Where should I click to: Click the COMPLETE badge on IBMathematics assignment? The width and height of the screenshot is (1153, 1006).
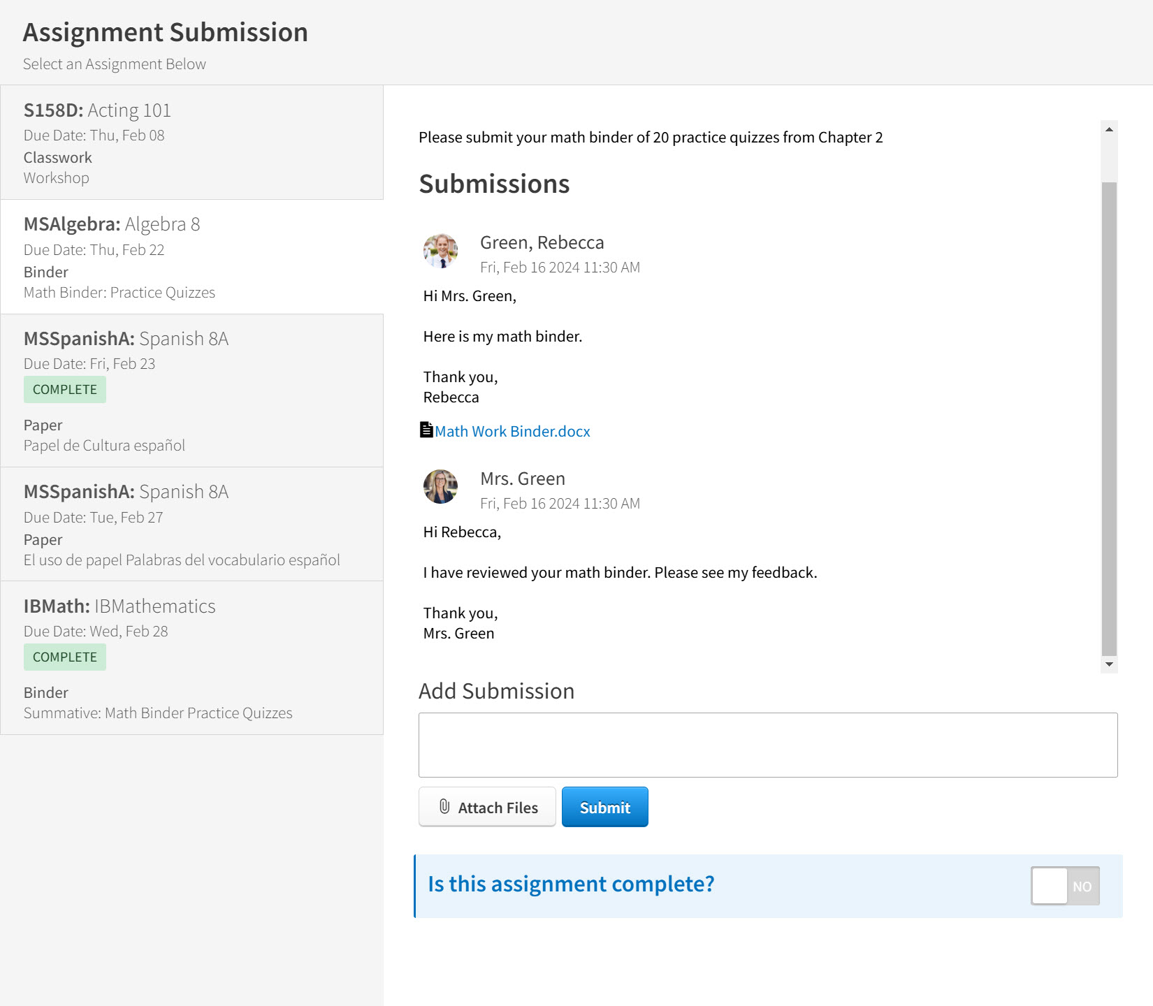(64, 657)
